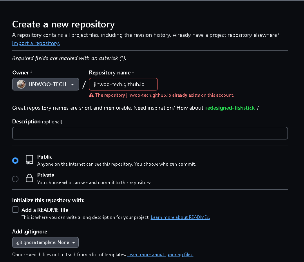
Task: Click the caret arrow in gitignore dropdown
Action: pos(74,243)
